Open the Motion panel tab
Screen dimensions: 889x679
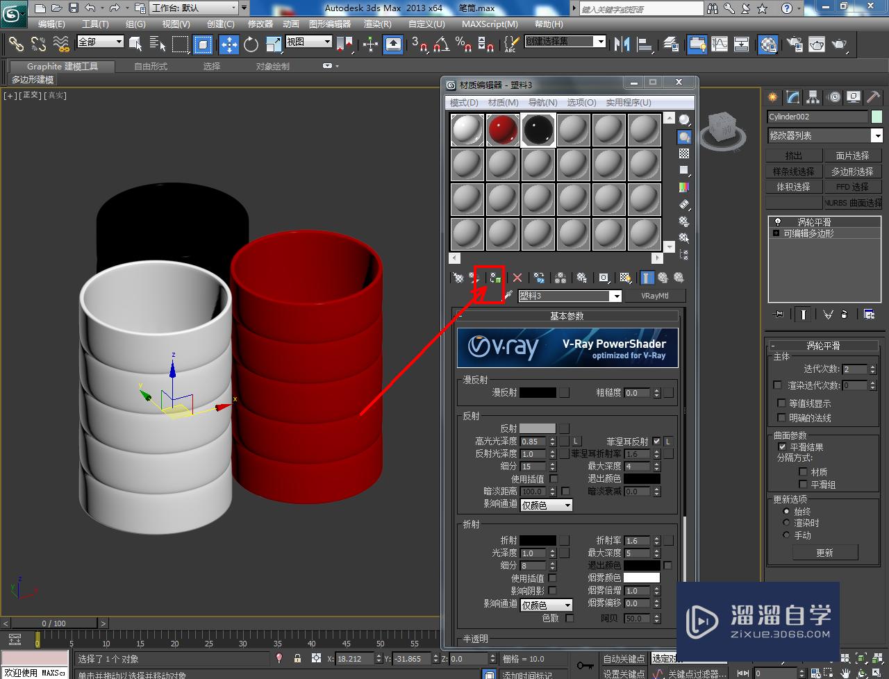(x=834, y=97)
